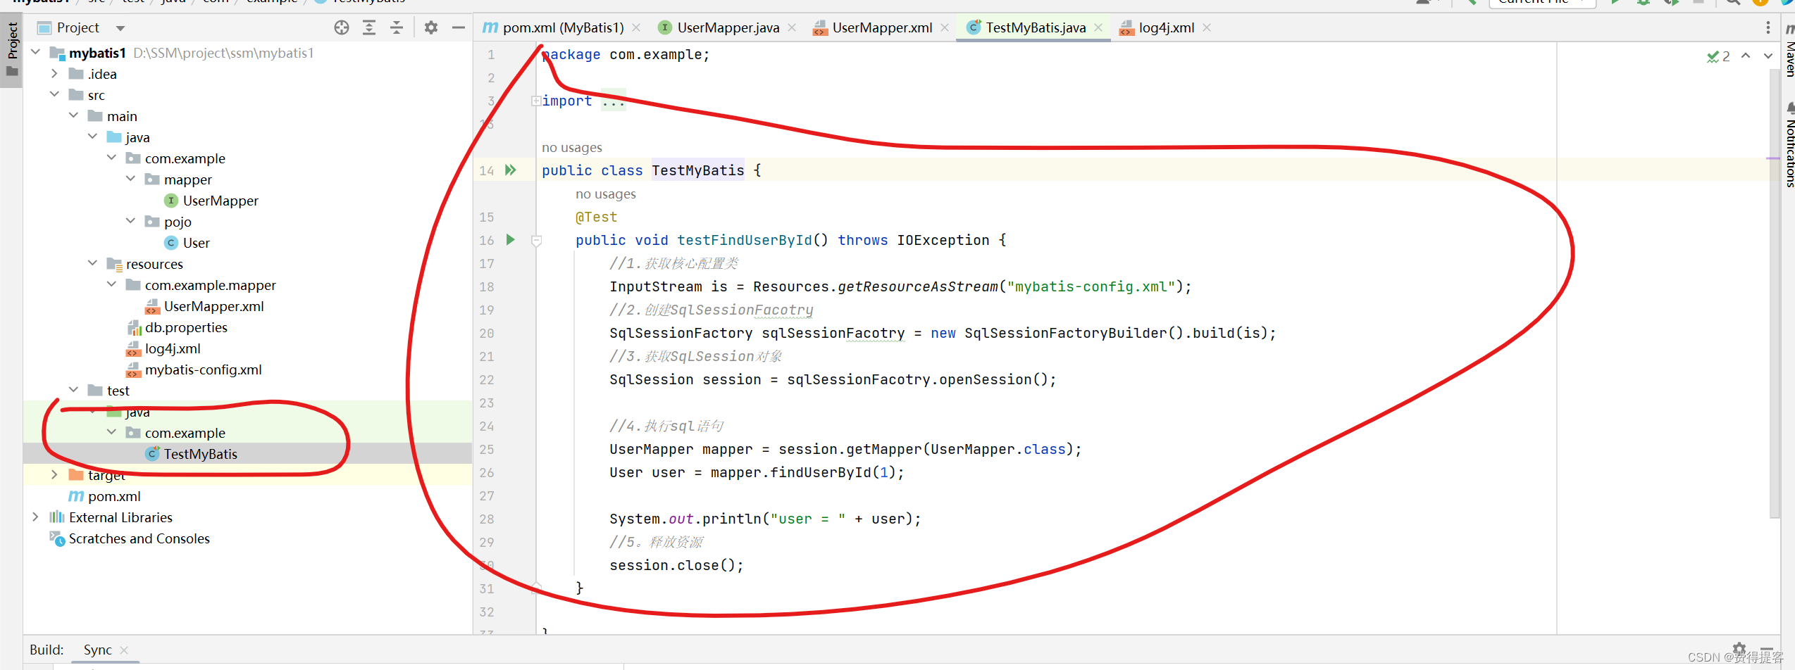Viewport: 1795px width, 670px height.
Task: Run class TestMyBatis gutter icon on line 14
Action: pos(511,170)
